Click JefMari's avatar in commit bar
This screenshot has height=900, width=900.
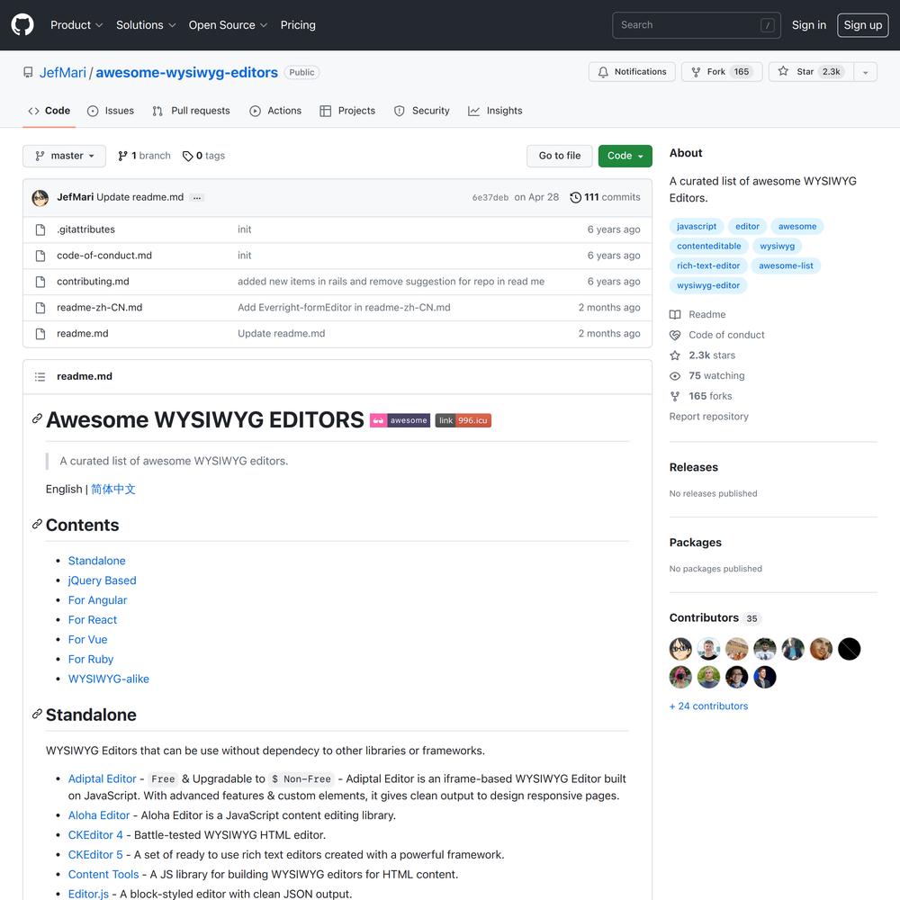tap(40, 198)
